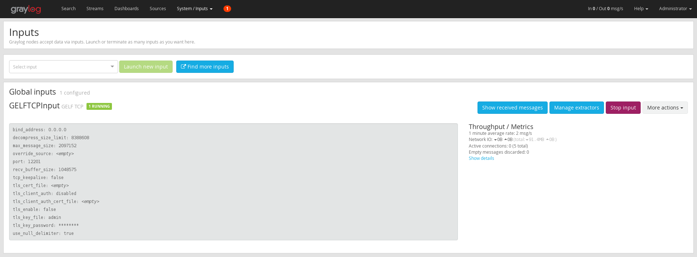Click Find more inputs button
Screen dimensions: 697x257
pos(205,67)
